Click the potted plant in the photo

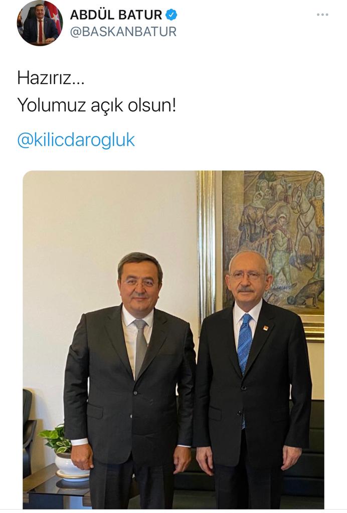(x=56, y=438)
